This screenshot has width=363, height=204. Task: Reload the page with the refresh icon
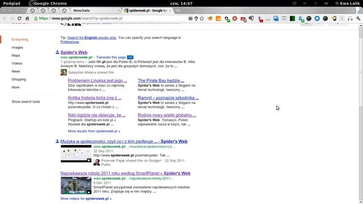(19, 19)
